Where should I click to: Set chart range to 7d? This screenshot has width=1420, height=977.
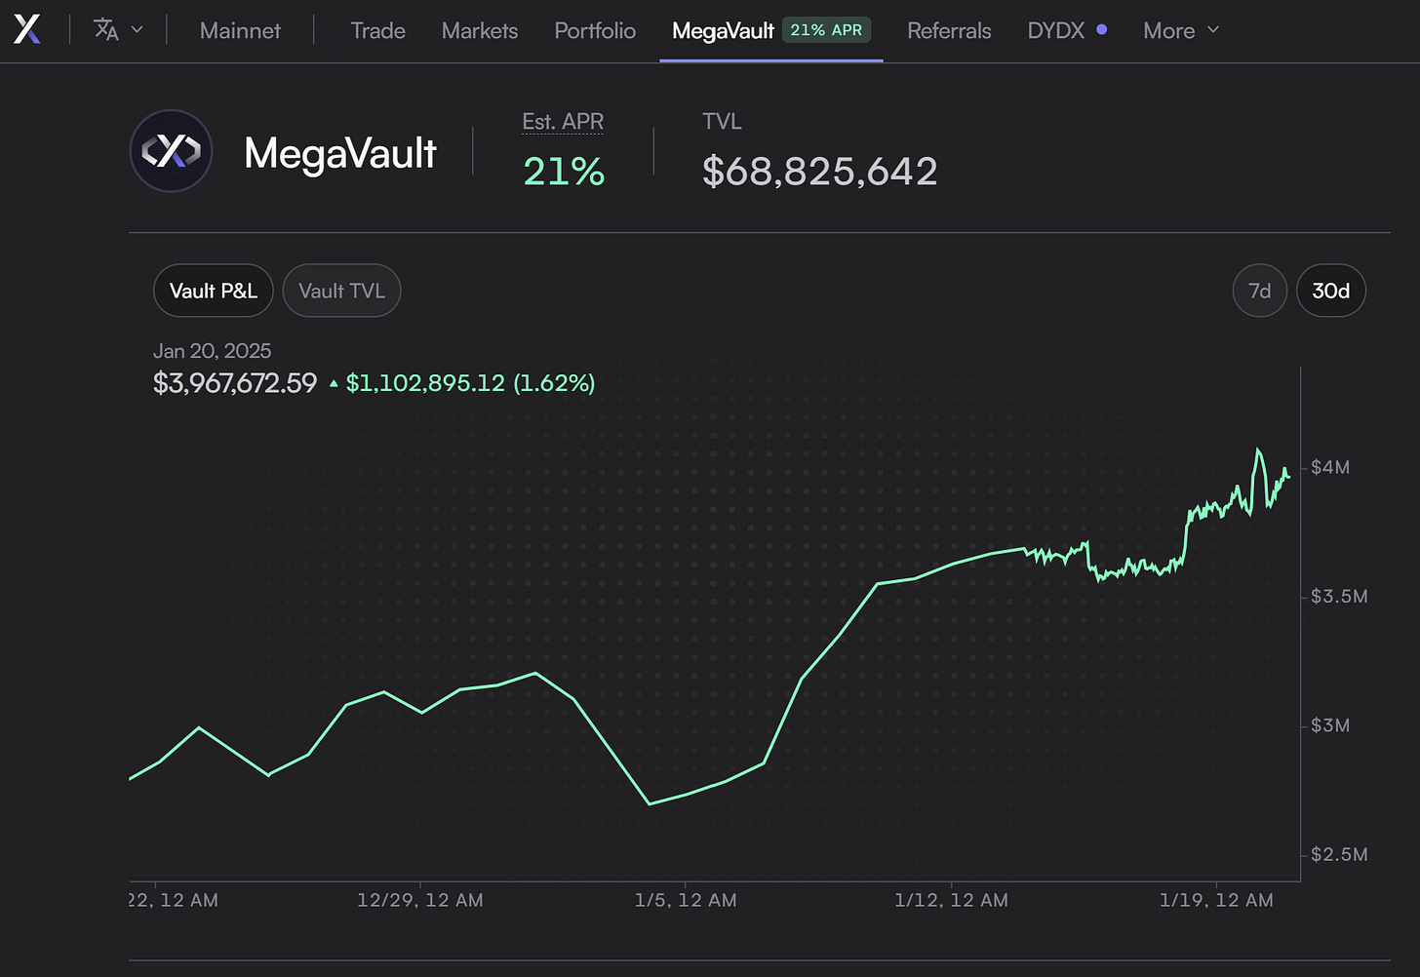click(1260, 291)
